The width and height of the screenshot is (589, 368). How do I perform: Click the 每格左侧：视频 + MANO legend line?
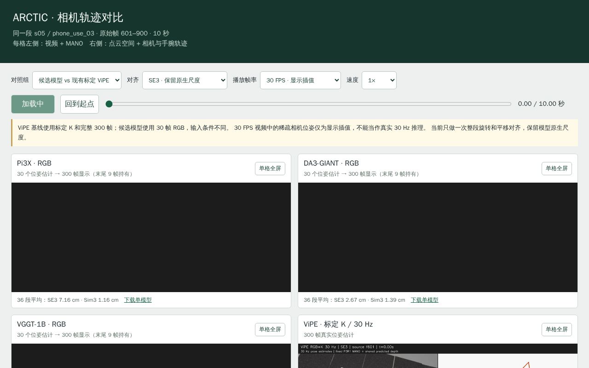(100, 43)
